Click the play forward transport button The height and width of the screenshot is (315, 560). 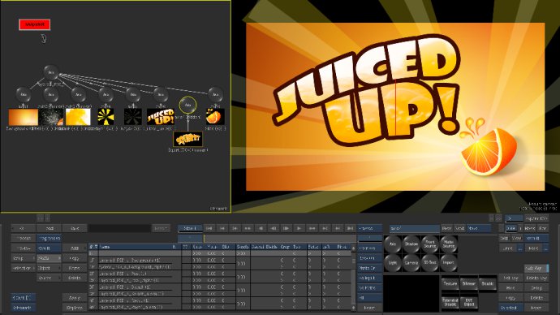pos(299,228)
